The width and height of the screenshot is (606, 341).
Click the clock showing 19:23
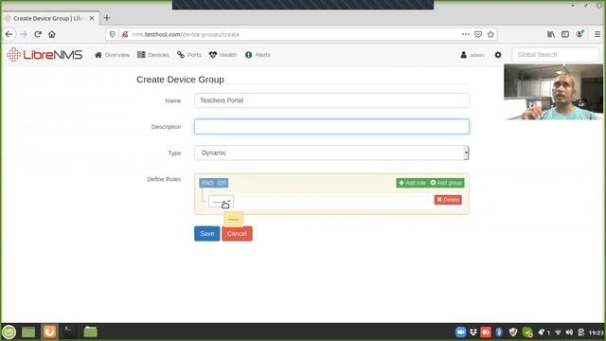[x=596, y=332]
